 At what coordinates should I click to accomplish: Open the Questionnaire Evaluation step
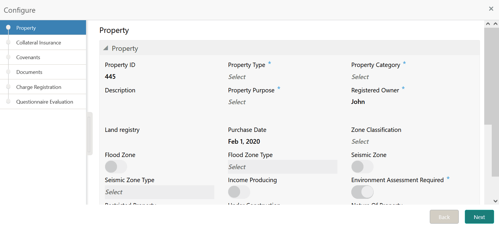tap(45, 102)
